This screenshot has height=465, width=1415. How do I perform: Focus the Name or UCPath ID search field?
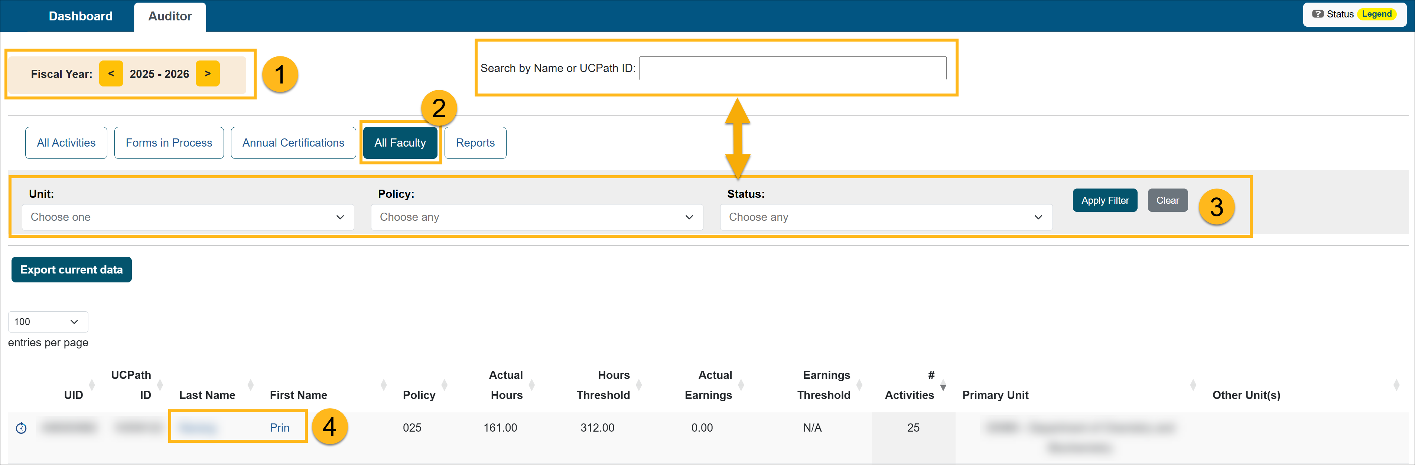792,68
